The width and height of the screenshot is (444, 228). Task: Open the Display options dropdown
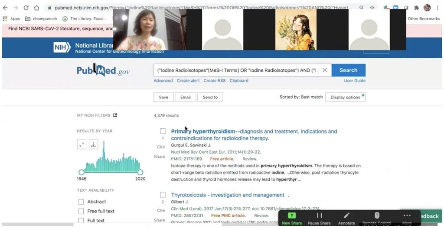click(x=345, y=97)
